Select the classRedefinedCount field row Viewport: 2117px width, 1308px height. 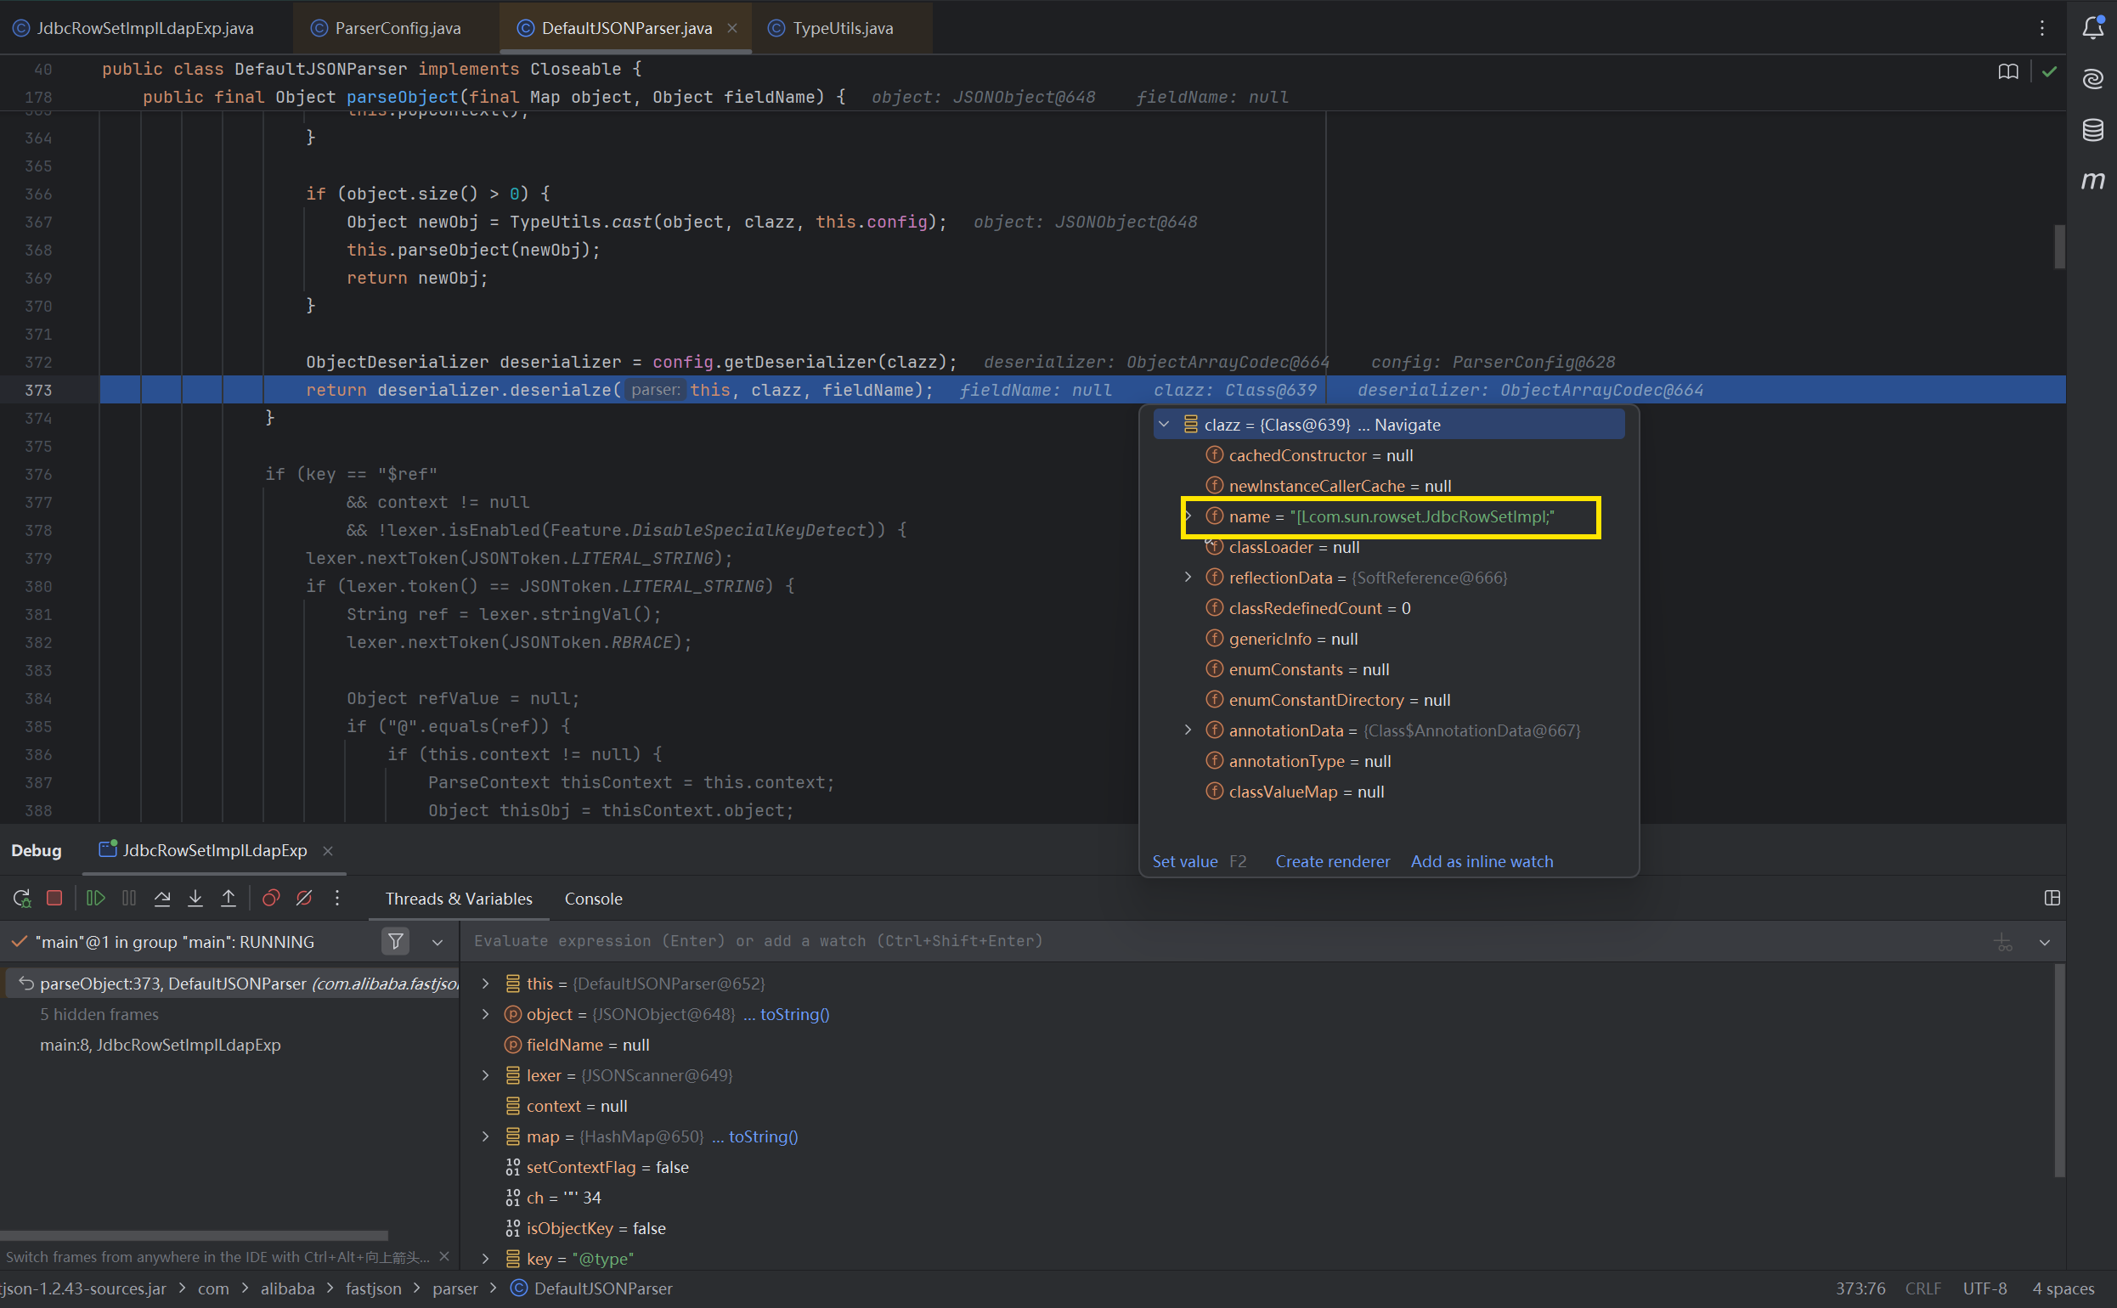click(x=1389, y=608)
